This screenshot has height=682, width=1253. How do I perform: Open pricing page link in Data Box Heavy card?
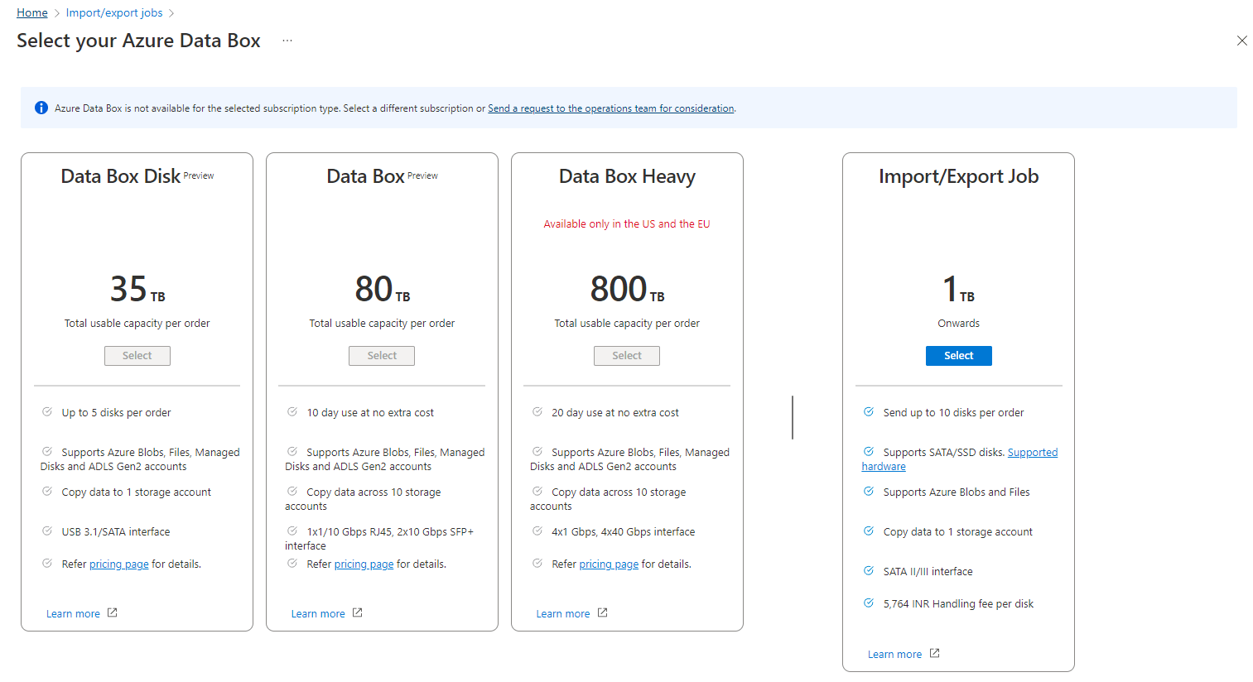point(609,564)
